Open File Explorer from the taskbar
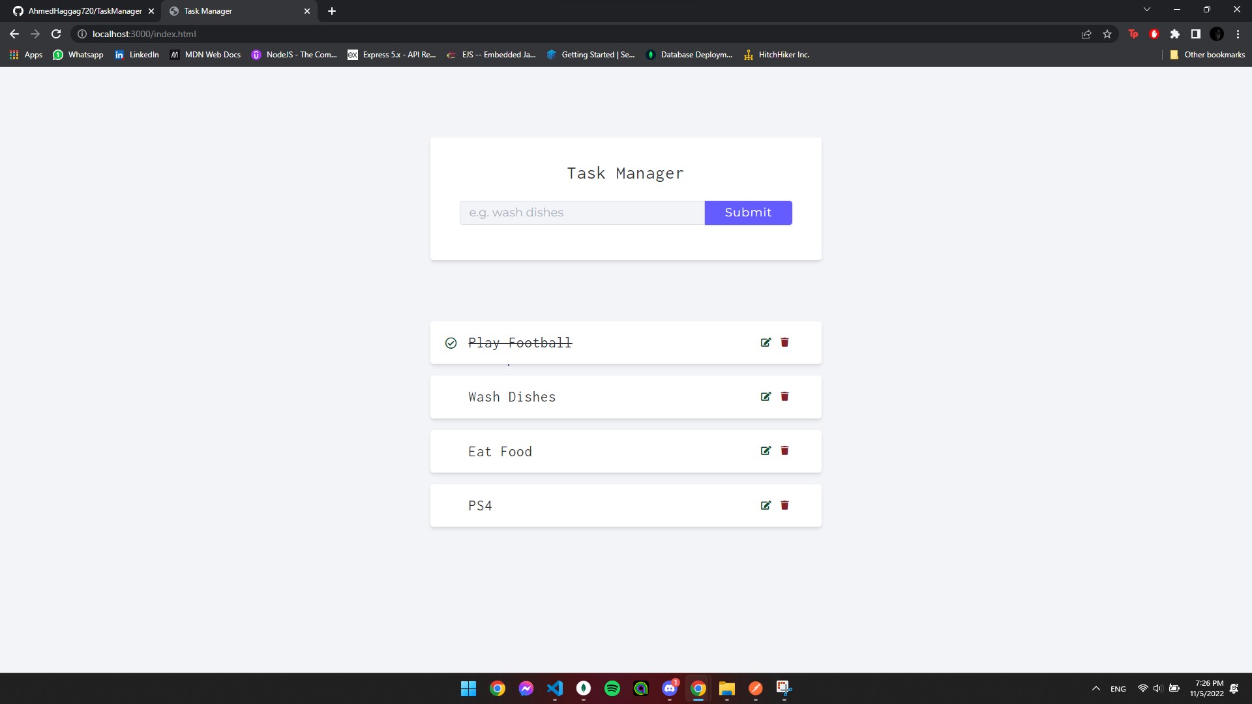Image resolution: width=1252 pixels, height=704 pixels. 726,688
